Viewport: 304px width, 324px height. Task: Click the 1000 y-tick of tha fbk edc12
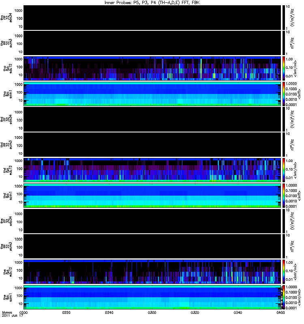(x=18, y=59)
